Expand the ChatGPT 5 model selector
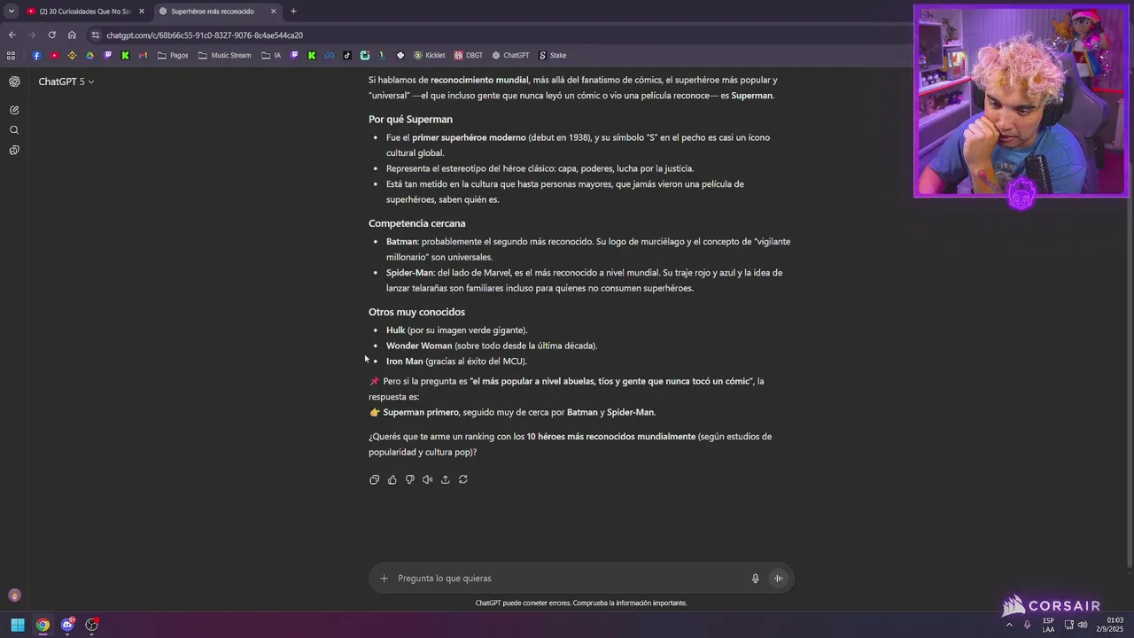Viewport: 1134px width, 638px height. coord(66,82)
